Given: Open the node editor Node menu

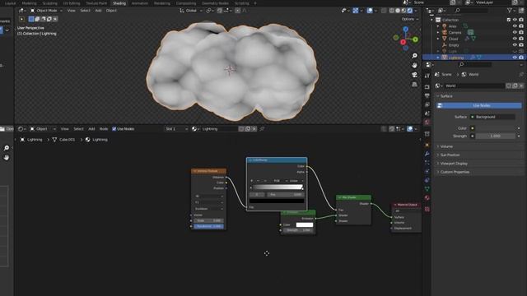Looking at the screenshot, I should [104, 129].
